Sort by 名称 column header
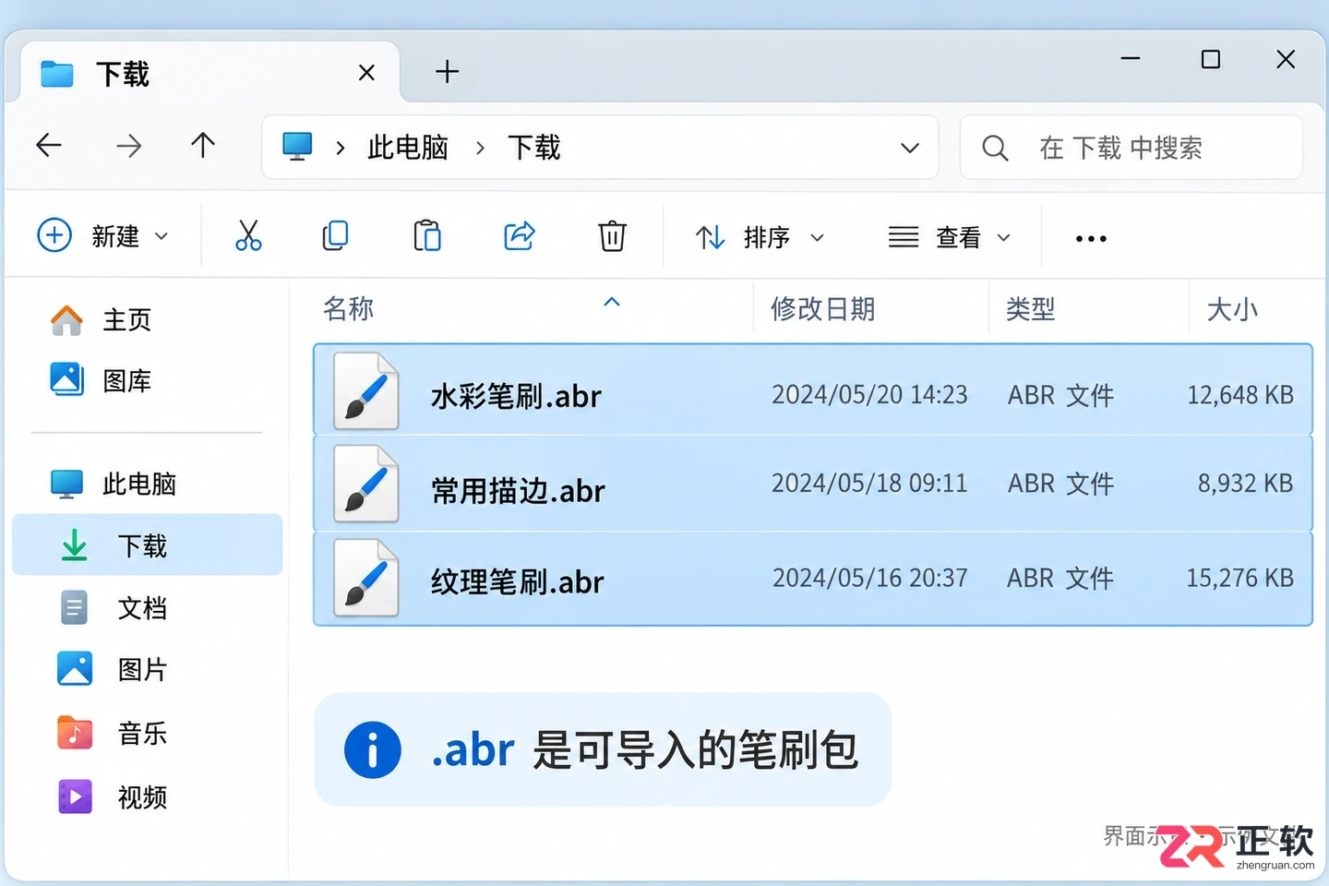This screenshot has width=1329, height=886. coord(349,308)
